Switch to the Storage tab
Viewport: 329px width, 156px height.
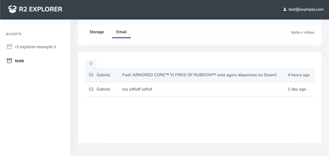[97, 32]
